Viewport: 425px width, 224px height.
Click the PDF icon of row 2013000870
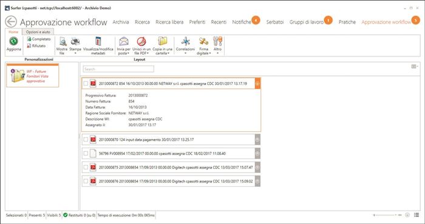[93, 140]
